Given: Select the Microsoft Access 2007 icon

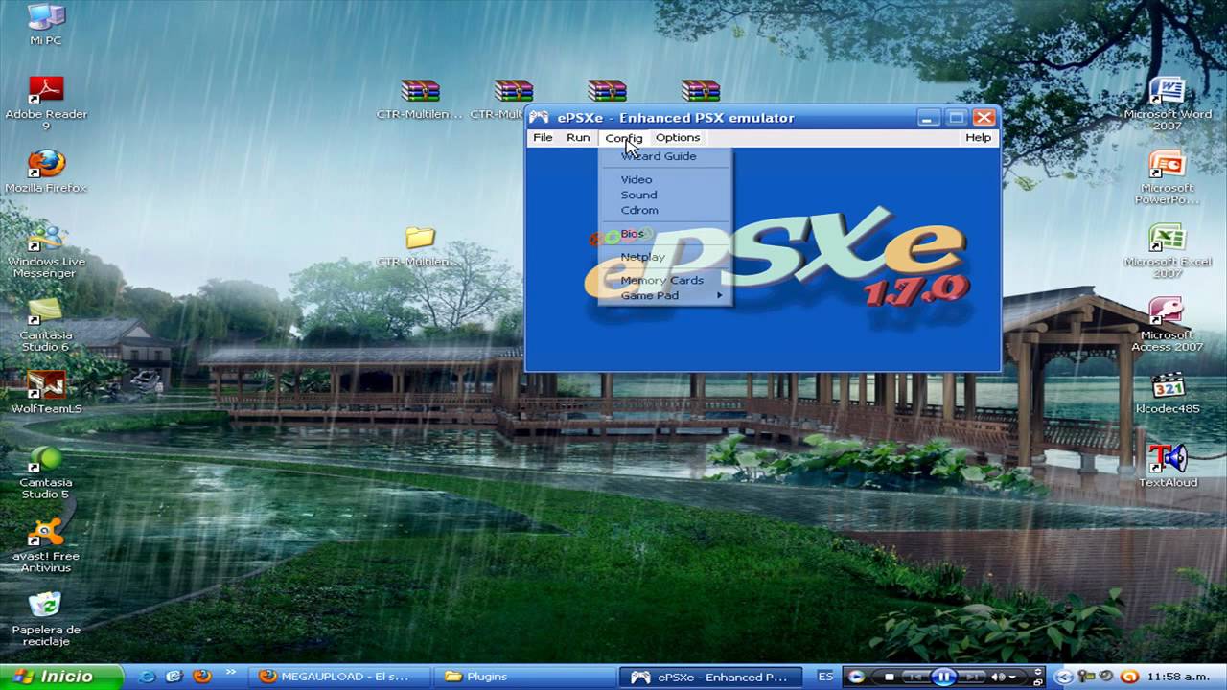Looking at the screenshot, I should [1168, 325].
